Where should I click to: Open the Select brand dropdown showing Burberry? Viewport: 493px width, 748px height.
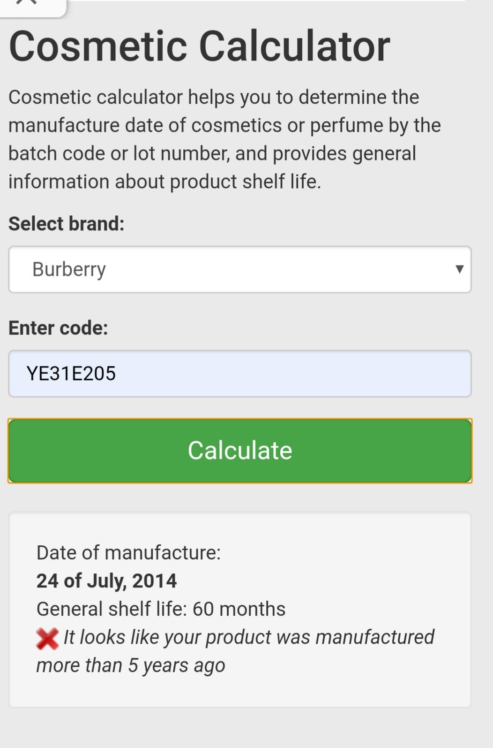240,269
